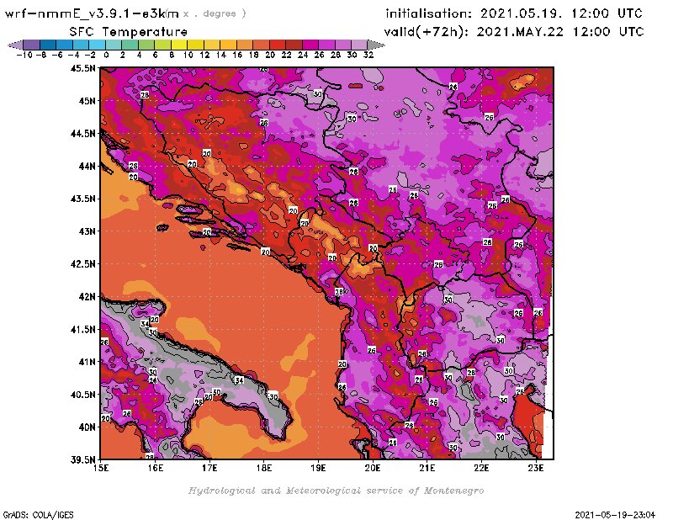Image resolution: width=673 pixels, height=520 pixels.
Task: Click the legend swatch between 30 and 32
Action: 359,45
